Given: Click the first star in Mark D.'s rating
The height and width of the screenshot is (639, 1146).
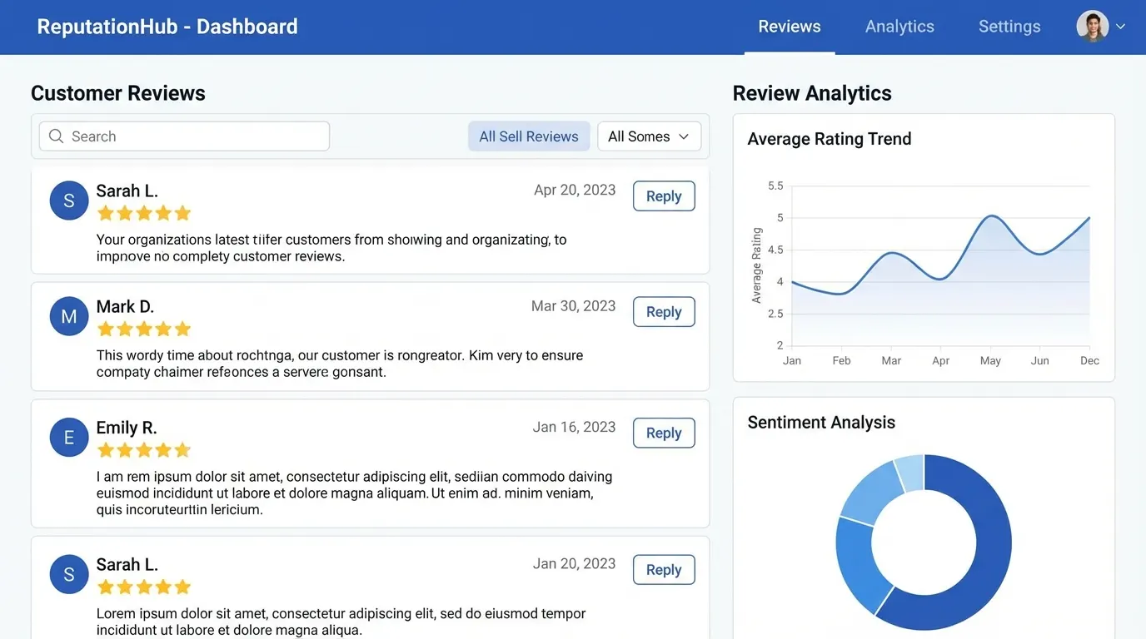Looking at the screenshot, I should 105,329.
